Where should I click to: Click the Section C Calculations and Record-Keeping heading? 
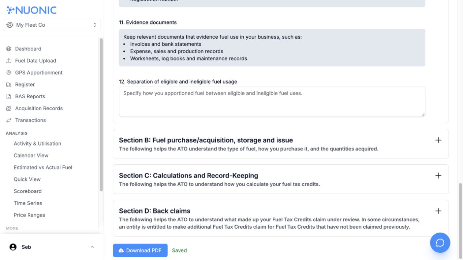point(188,176)
